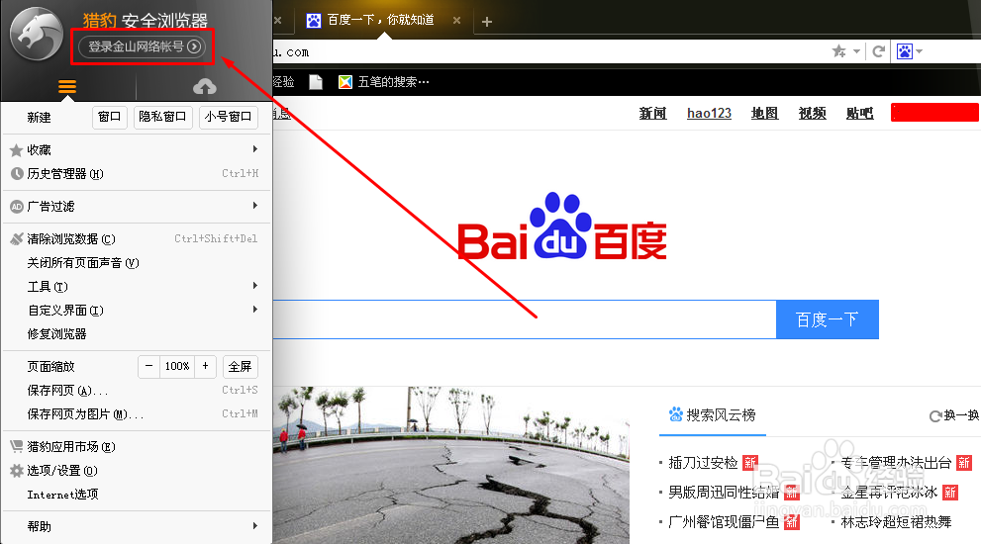Image resolution: width=981 pixels, height=544 pixels.
Task: Select Internet选项 menu entry
Action: [137, 494]
